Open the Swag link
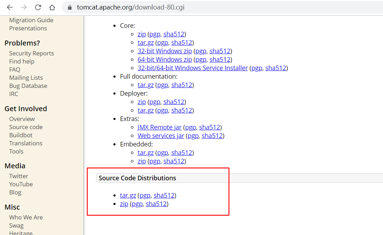 point(16,225)
